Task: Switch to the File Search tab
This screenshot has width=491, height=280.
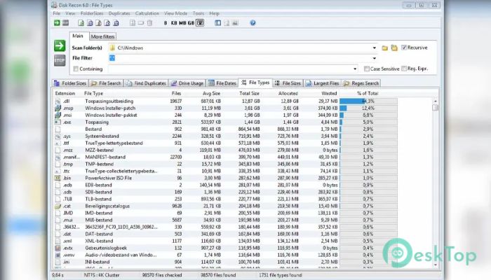Action: coord(106,83)
